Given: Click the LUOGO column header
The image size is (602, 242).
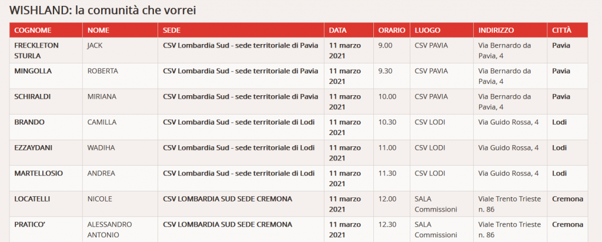Looking at the screenshot, I should pyautogui.click(x=427, y=30).
